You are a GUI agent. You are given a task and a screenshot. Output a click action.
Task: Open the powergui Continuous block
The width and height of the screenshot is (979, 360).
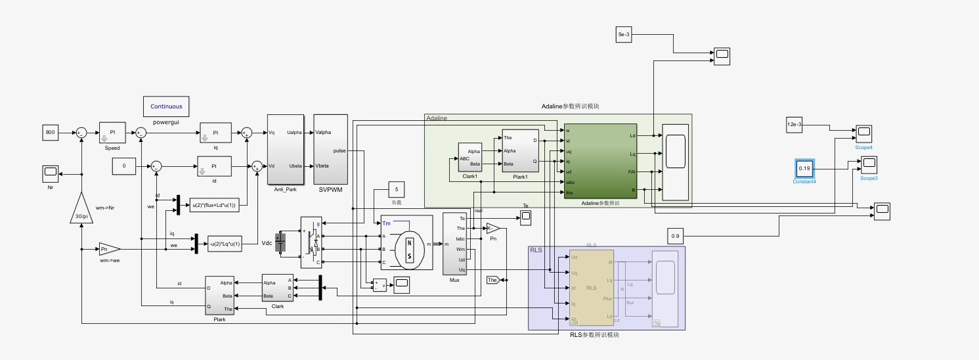[x=167, y=106]
